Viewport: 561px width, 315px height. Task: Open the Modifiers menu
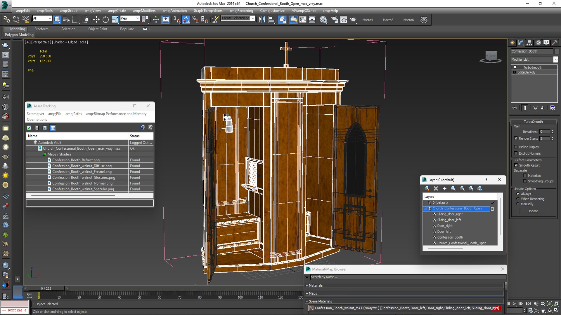coord(144,10)
